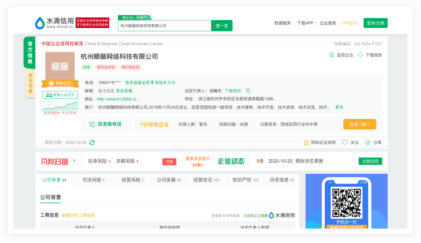Click the 查看历史工商信息 link

coord(78,215)
